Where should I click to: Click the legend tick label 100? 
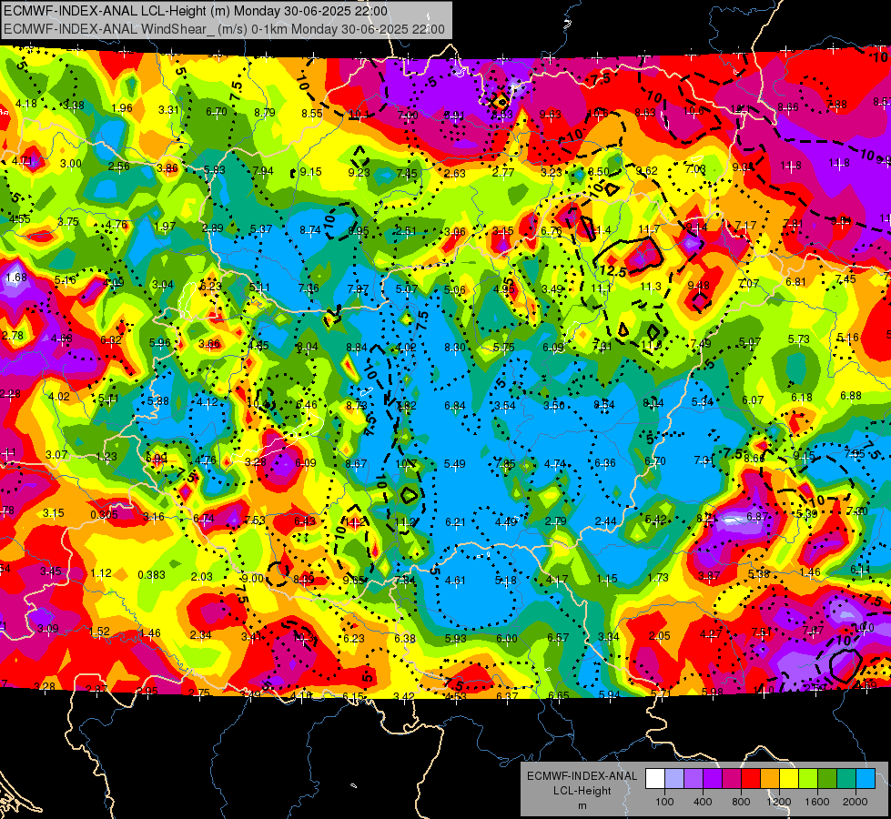664,802
